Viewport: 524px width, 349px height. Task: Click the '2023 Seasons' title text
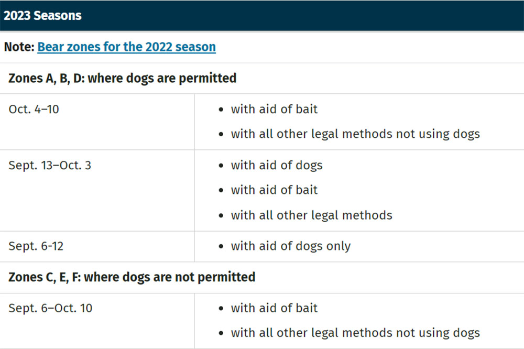click(x=42, y=16)
